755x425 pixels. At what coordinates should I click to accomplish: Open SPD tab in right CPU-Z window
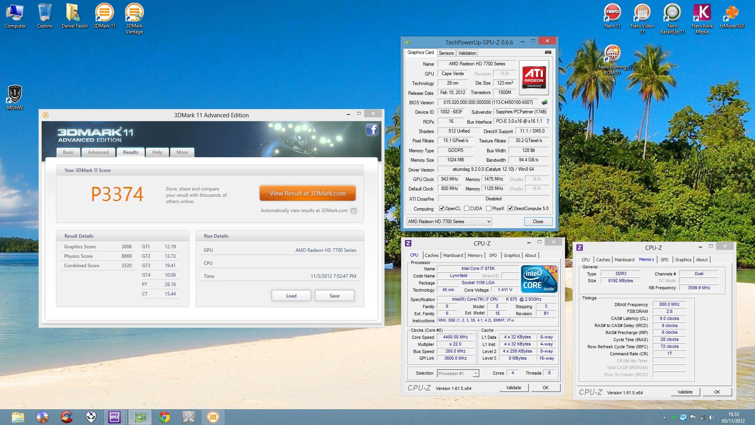pyautogui.click(x=664, y=260)
